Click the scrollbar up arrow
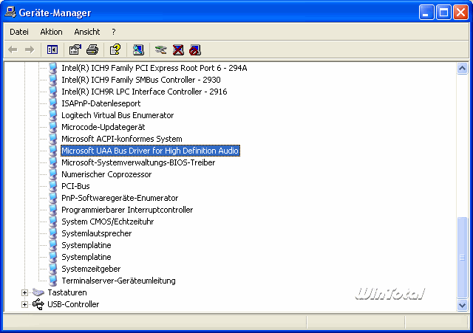The width and height of the screenshot is (473, 333). [x=462, y=69]
